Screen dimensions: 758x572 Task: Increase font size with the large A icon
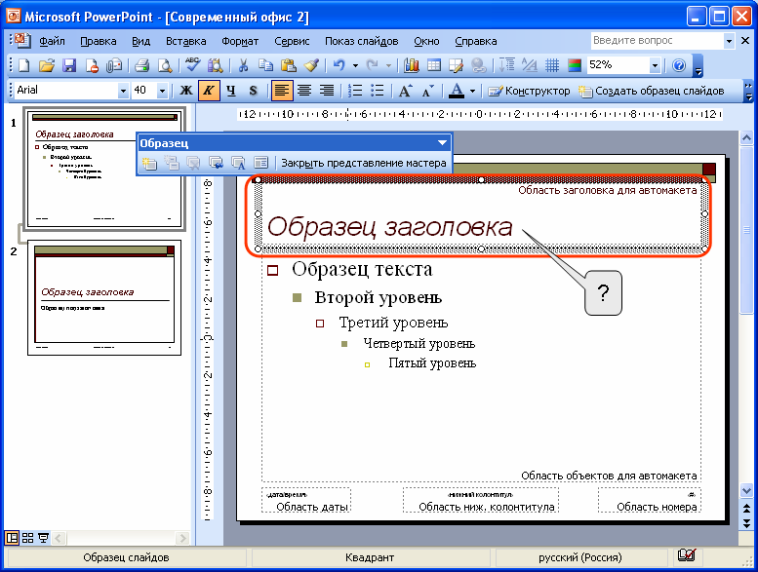click(x=405, y=91)
